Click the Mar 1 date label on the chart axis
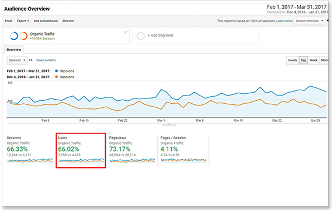Image resolution: width=333 pixels, height=211 pixels. click(161, 120)
